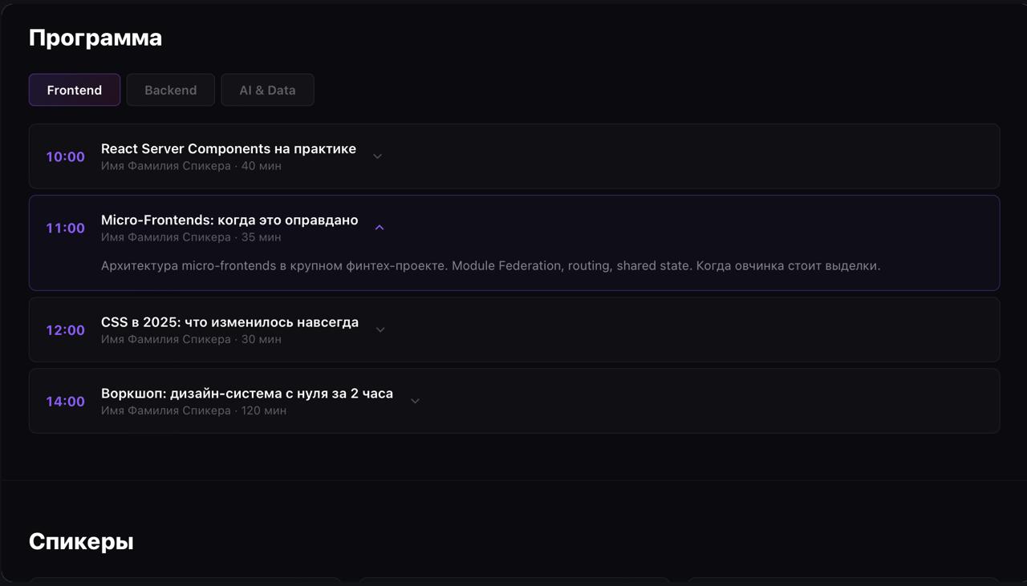Collapse the Micro-Frontends session chevron

click(380, 228)
